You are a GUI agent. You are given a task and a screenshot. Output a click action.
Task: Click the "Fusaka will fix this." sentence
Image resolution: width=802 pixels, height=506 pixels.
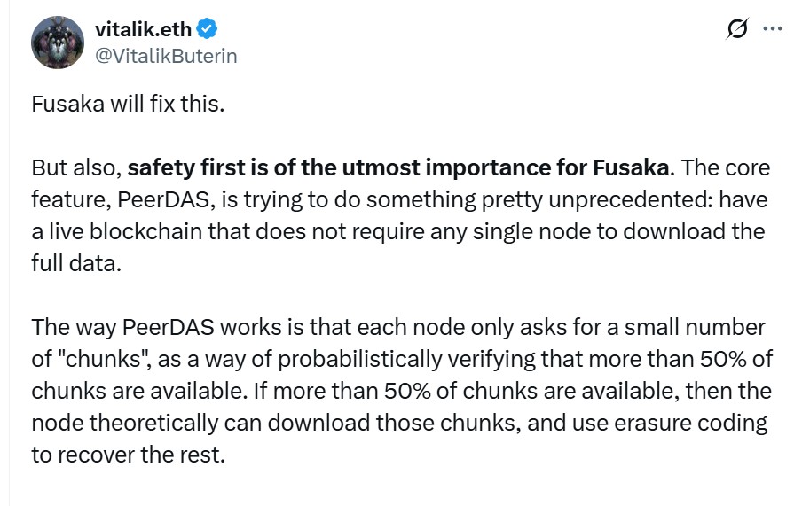[128, 104]
